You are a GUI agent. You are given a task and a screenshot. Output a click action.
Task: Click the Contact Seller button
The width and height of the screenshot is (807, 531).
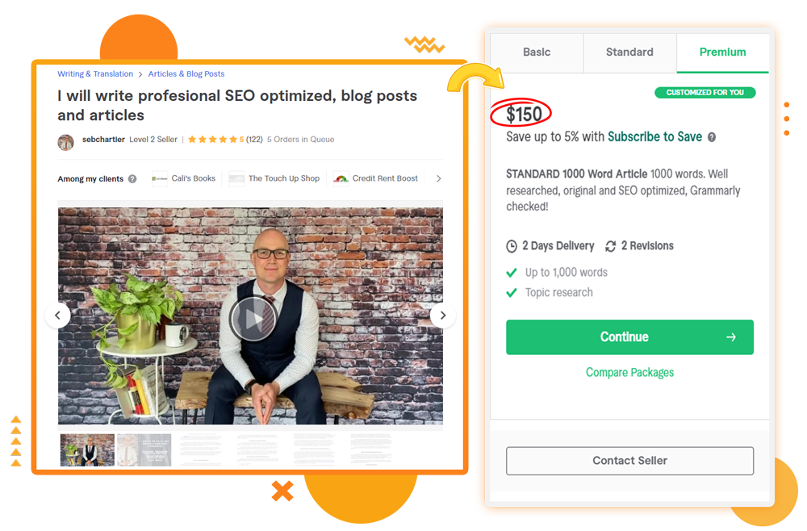[x=630, y=461]
